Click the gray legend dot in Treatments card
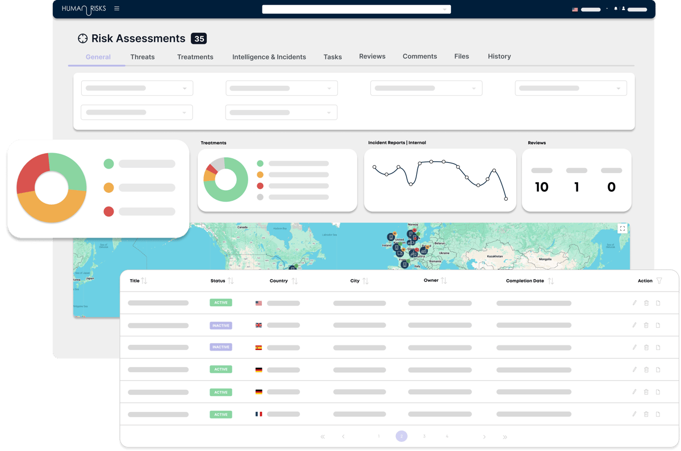 [x=260, y=197]
